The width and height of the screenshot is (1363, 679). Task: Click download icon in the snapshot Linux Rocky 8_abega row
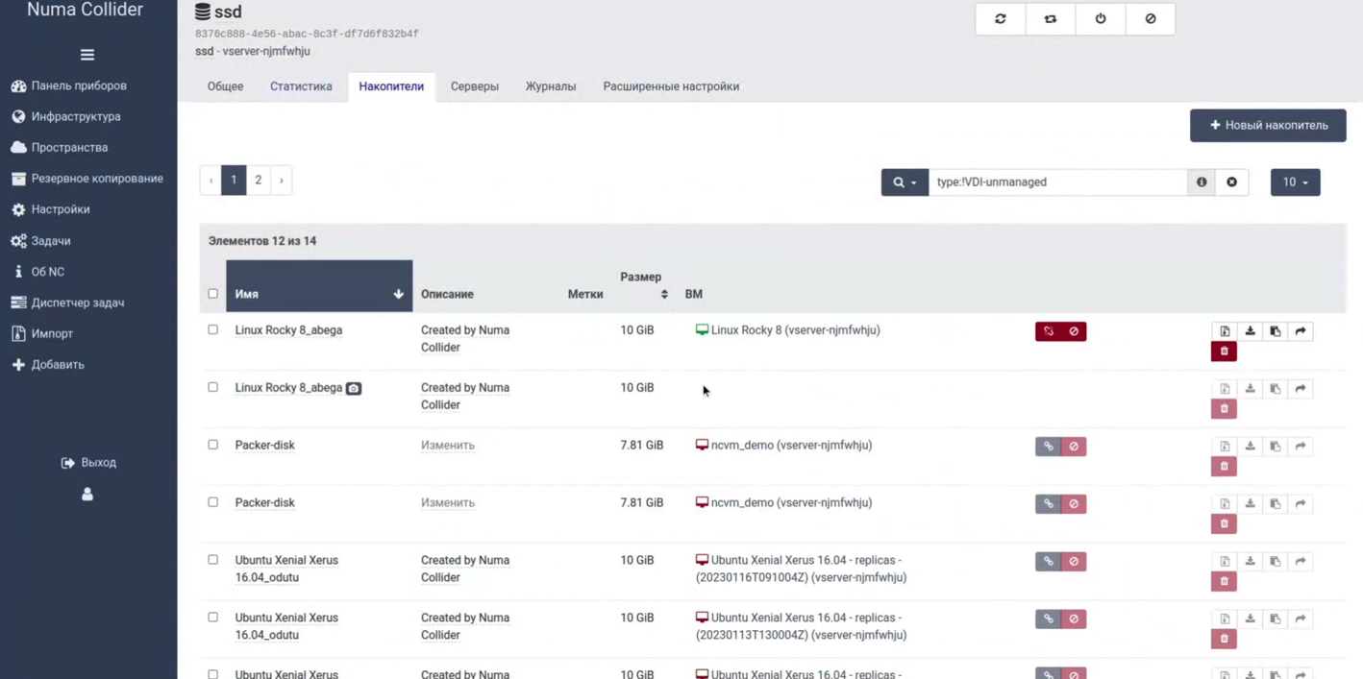click(x=1250, y=389)
